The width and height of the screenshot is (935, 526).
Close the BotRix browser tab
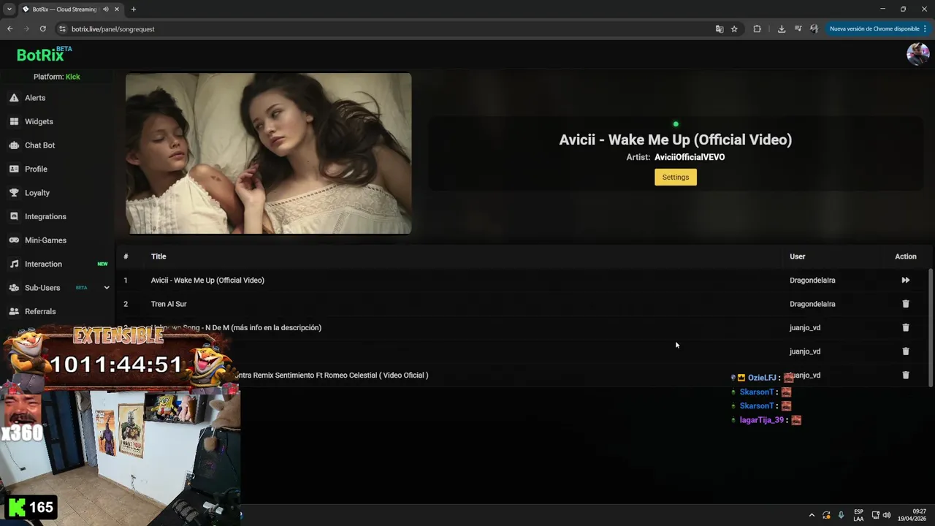coord(118,9)
